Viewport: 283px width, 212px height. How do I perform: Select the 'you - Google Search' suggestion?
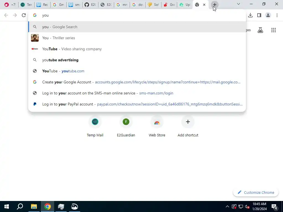pos(137,27)
